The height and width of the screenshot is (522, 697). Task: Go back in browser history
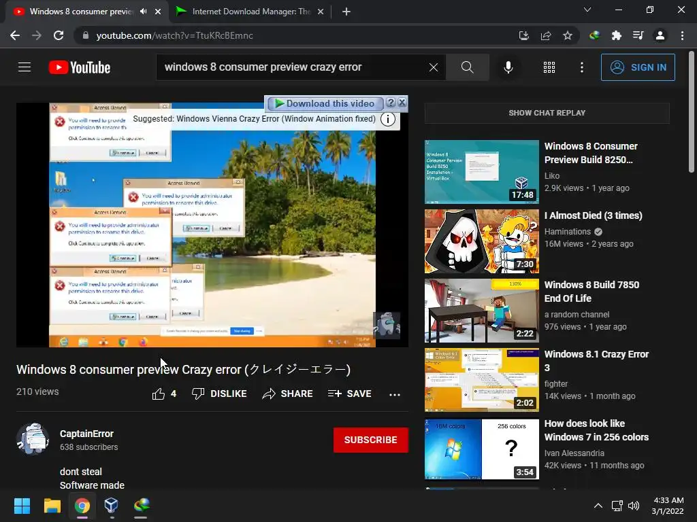pyautogui.click(x=15, y=35)
